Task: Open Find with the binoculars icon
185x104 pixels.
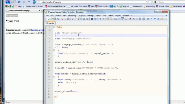Action: 92,19
